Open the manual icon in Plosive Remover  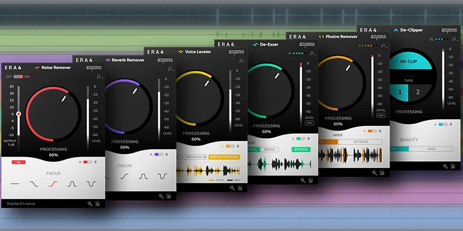[382, 173]
